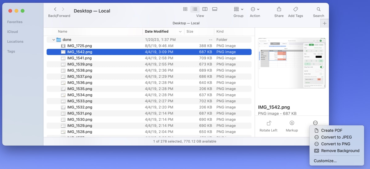Select file IMG_1531.png
Image resolution: width=370 pixels, height=169 pixels.
(149, 113)
